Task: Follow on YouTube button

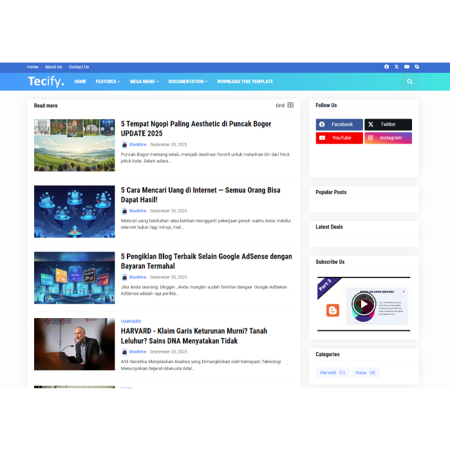Action: (x=339, y=138)
